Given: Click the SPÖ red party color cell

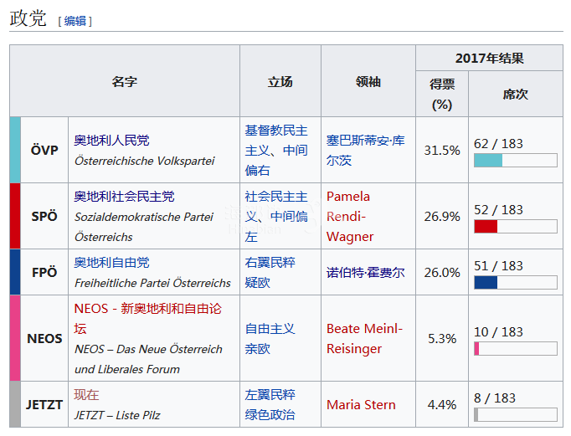Looking at the screenshot, I should pyautogui.click(x=15, y=216).
